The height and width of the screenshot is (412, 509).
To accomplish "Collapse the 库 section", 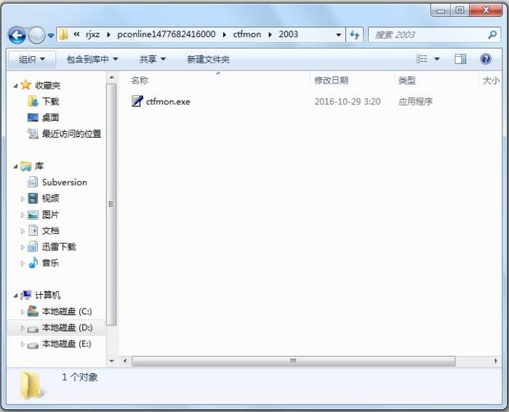I will tap(15, 167).
